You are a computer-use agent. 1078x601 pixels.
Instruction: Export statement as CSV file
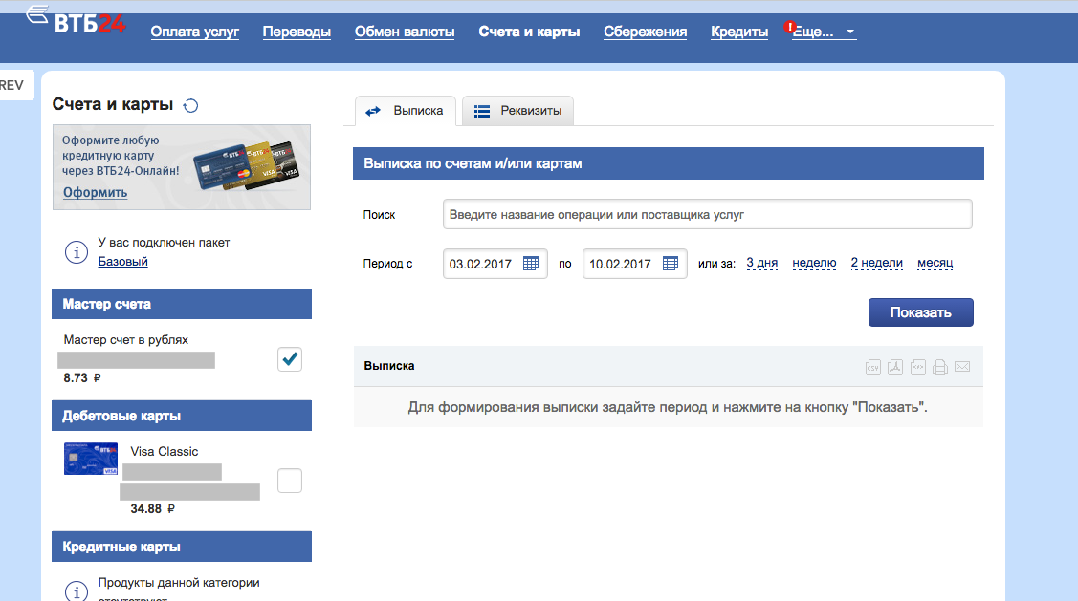click(872, 367)
